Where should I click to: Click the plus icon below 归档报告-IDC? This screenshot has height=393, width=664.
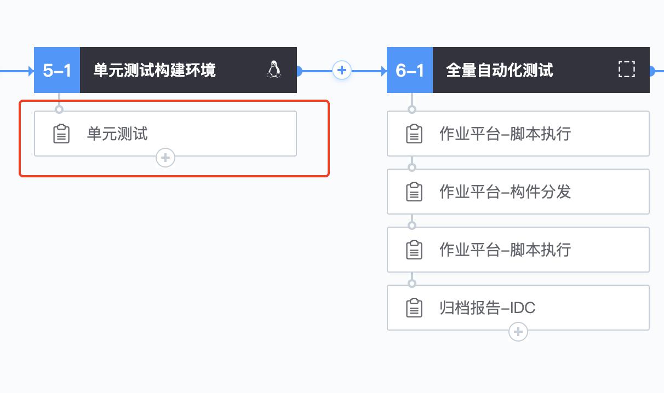518,331
